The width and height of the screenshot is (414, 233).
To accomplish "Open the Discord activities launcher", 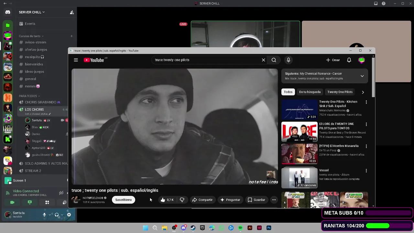I will click(x=47, y=202).
